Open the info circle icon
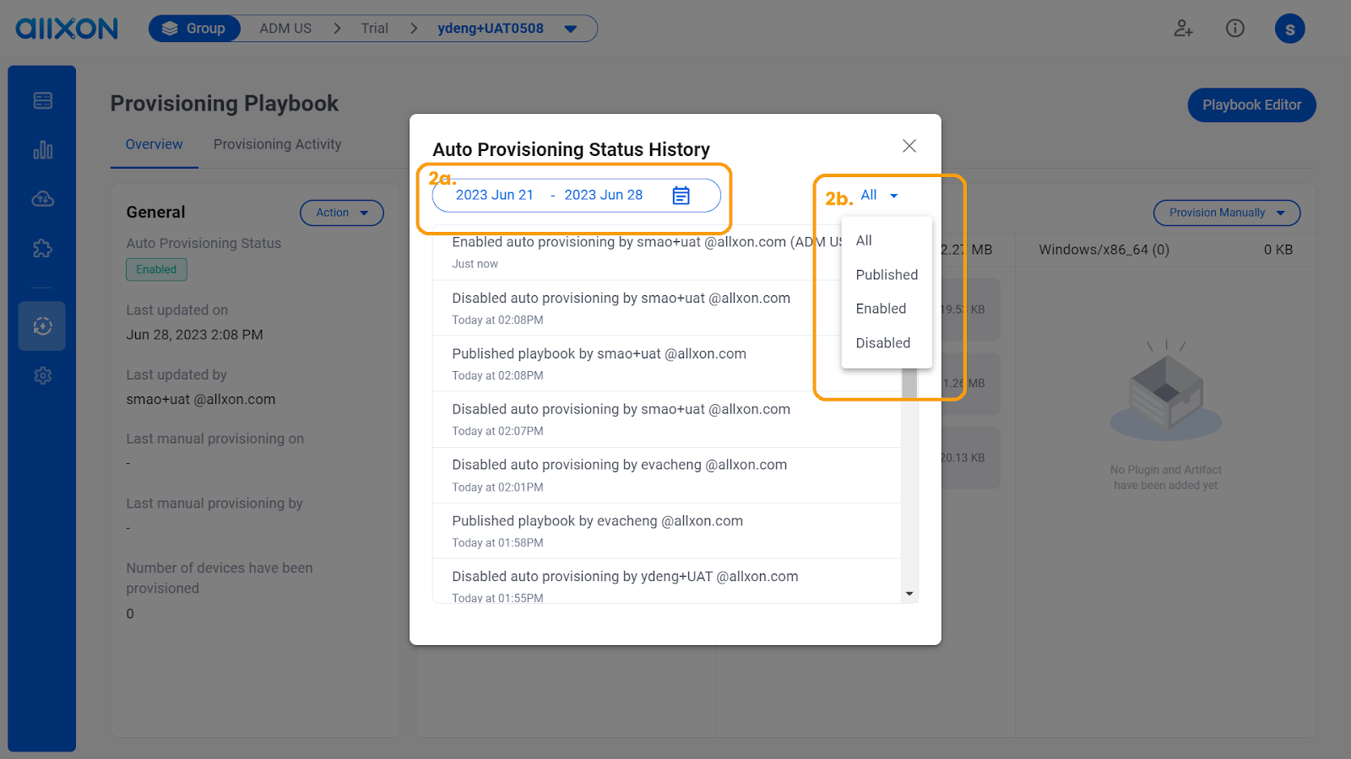 click(x=1234, y=29)
